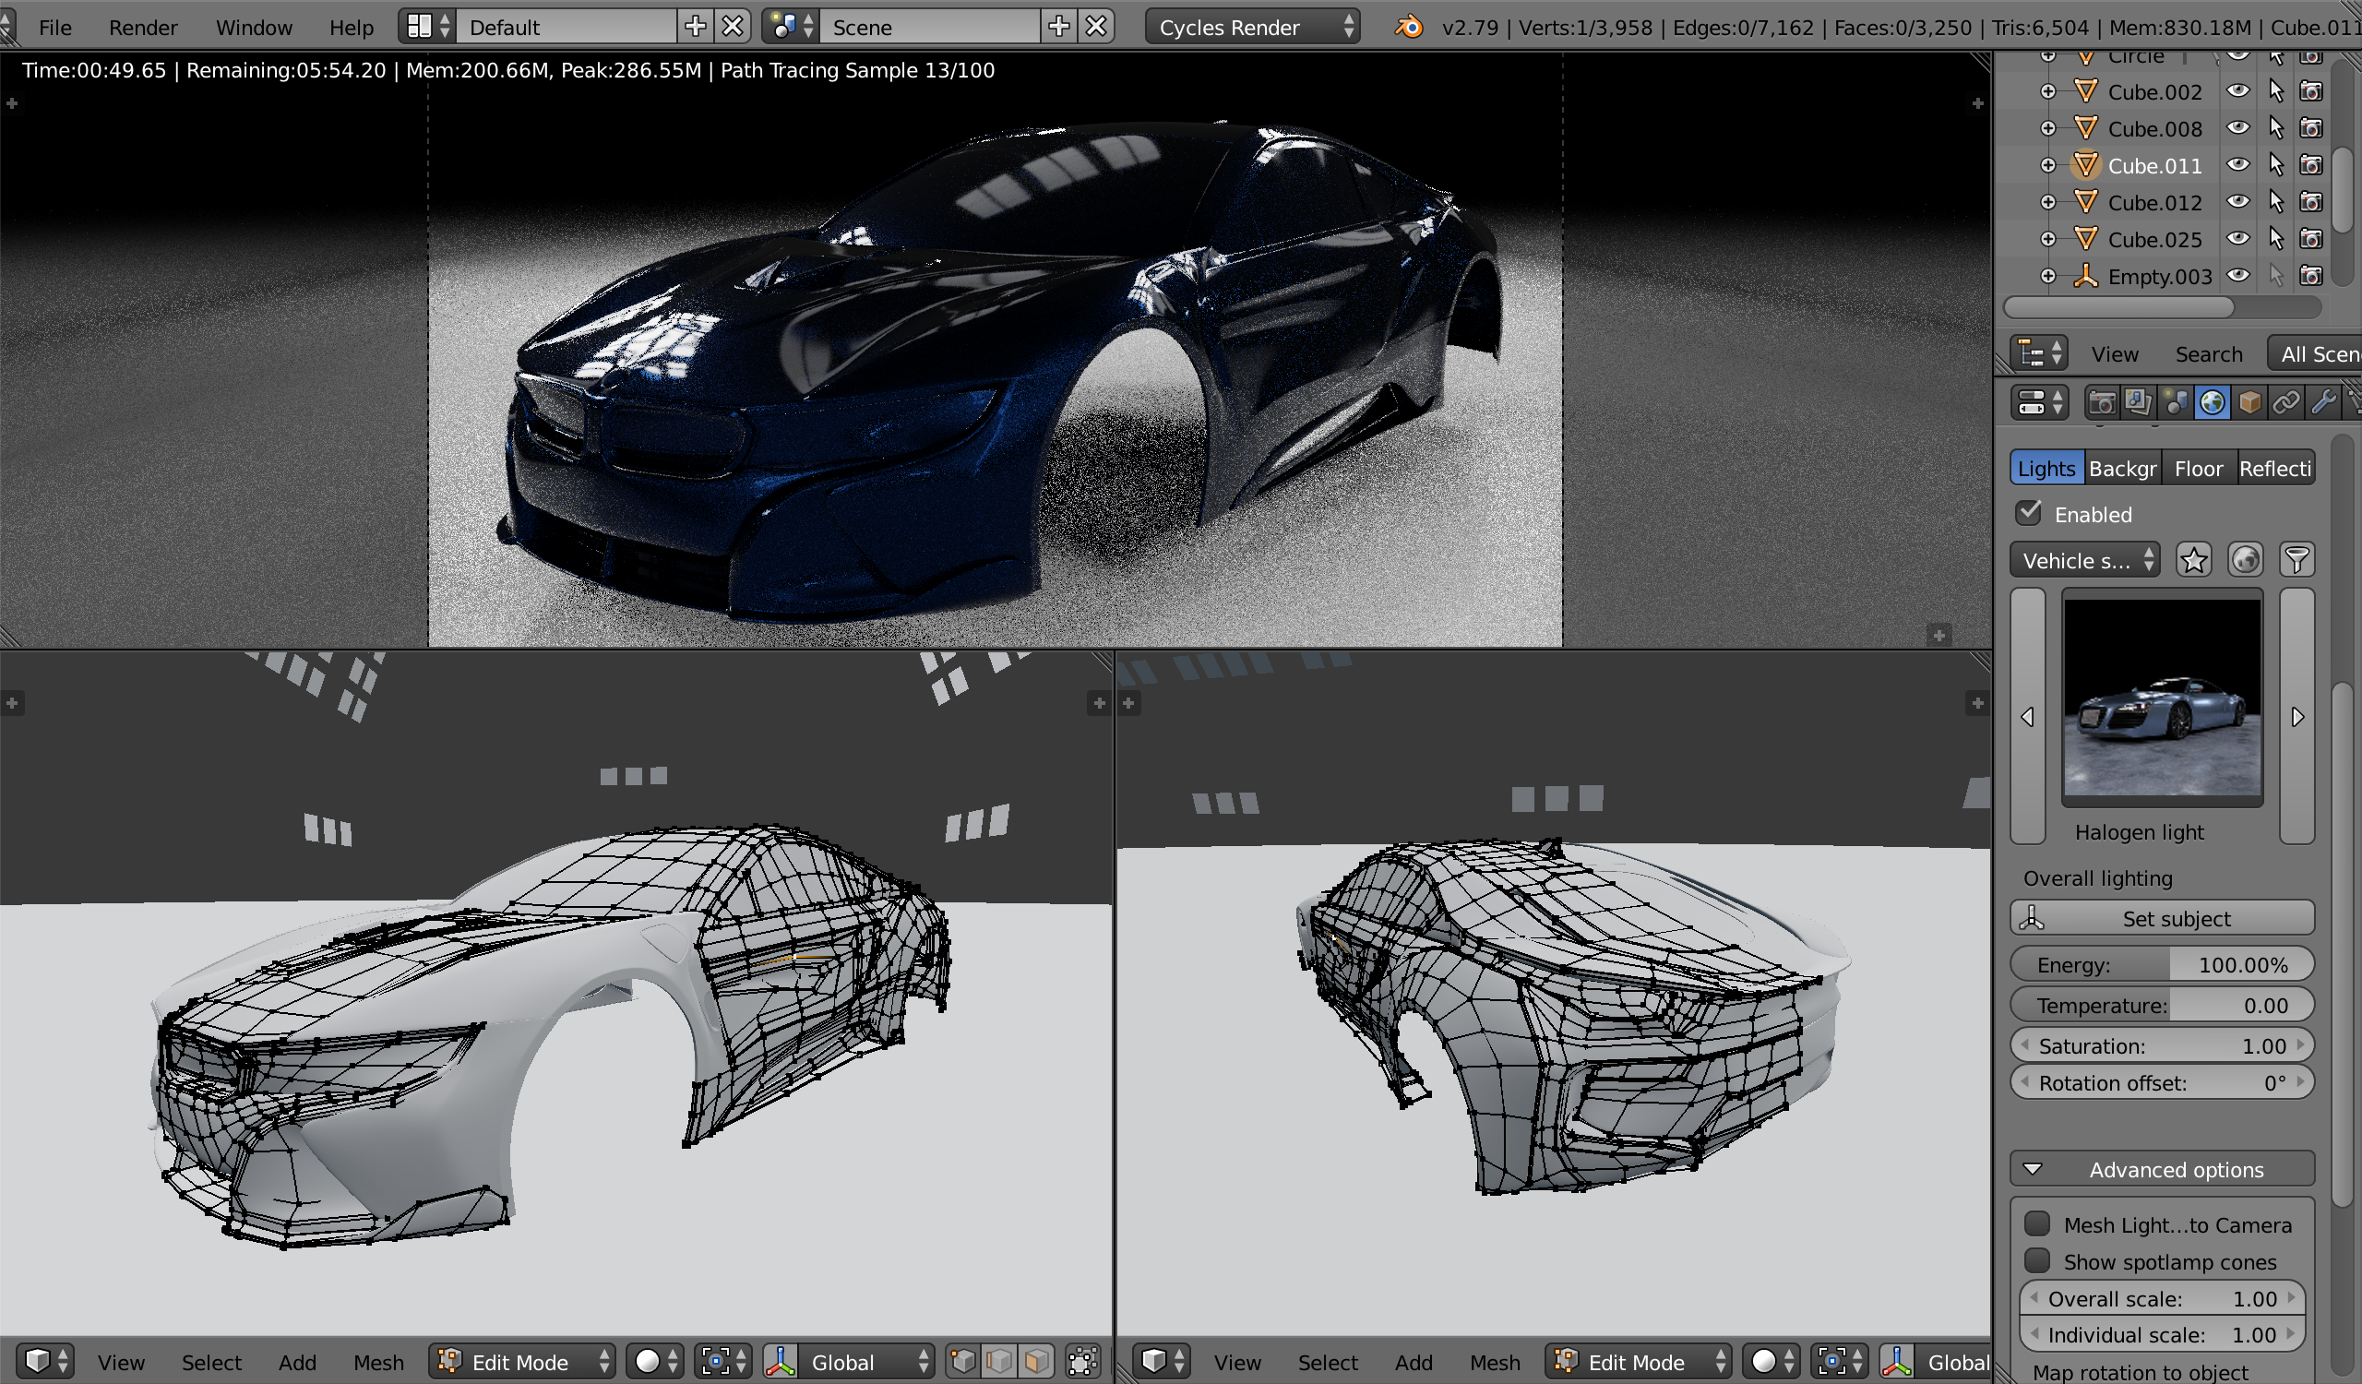Open Edit Mode dropdown in left viewport
The image size is (2362, 1384).
[522, 1361]
